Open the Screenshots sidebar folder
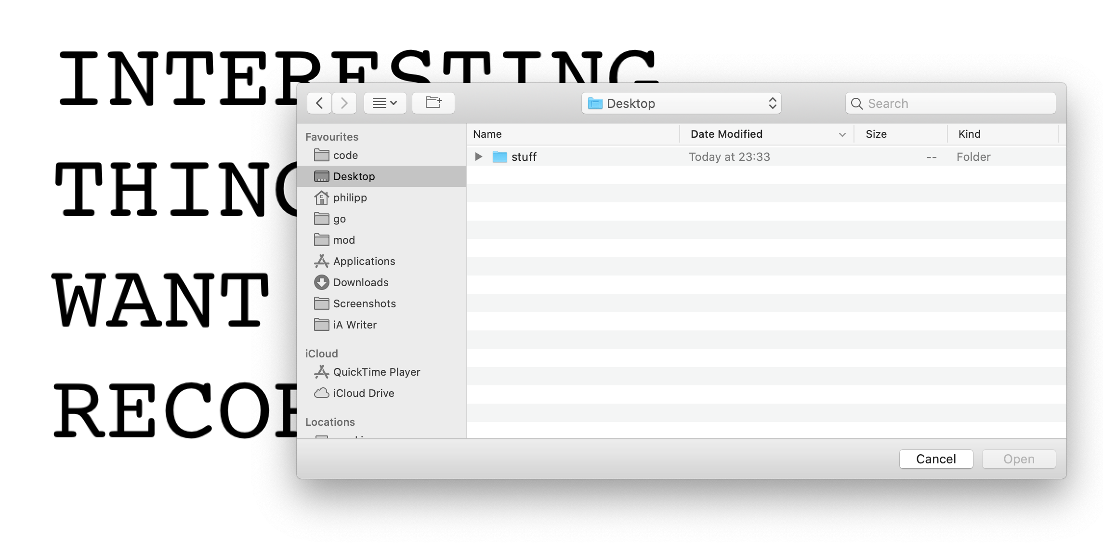This screenshot has height=552, width=1103. click(364, 303)
